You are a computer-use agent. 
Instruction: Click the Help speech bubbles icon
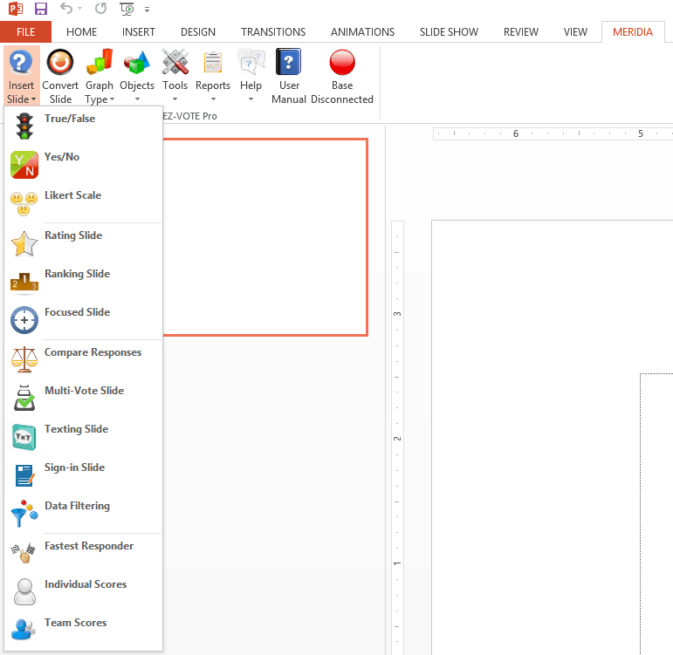point(251,63)
